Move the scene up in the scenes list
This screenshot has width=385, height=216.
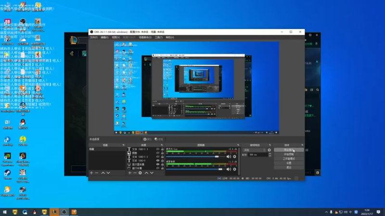tap(103, 173)
